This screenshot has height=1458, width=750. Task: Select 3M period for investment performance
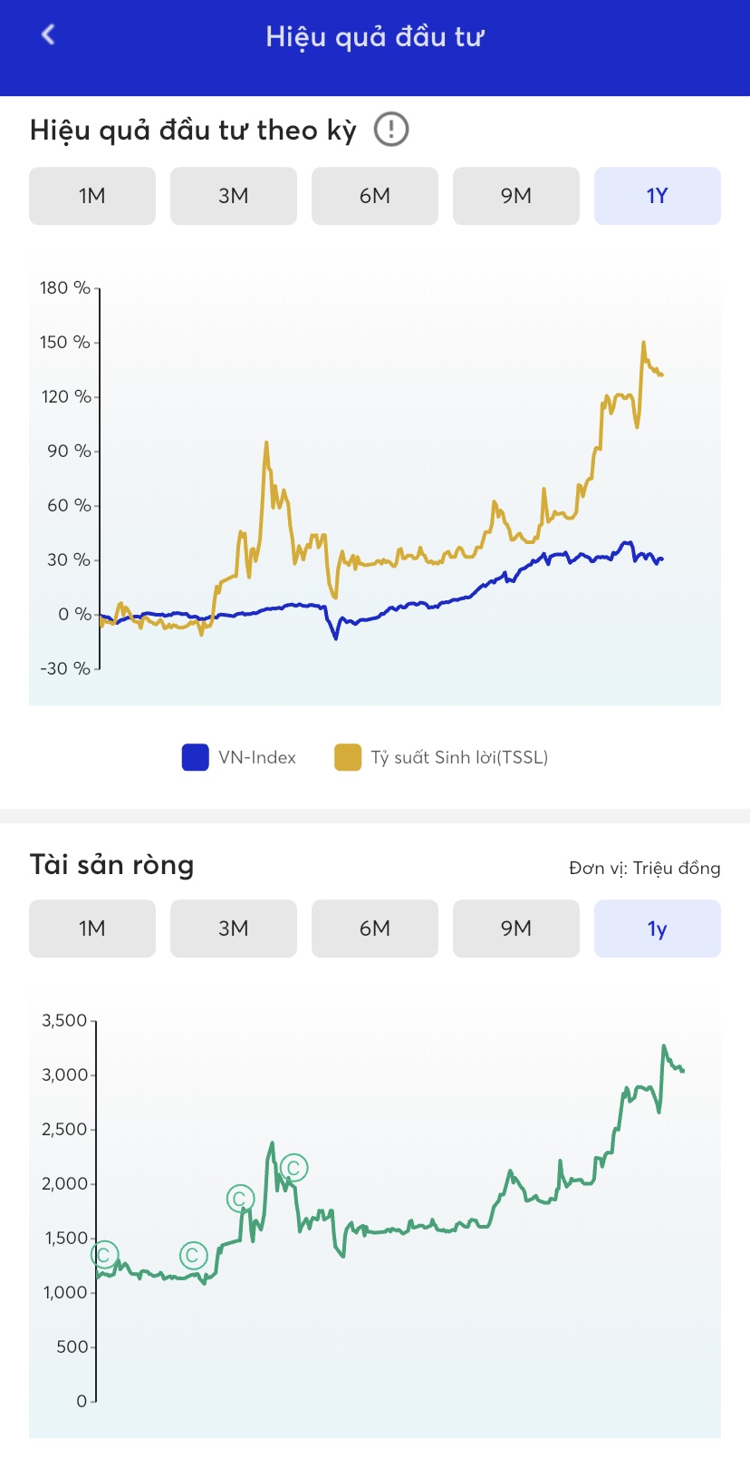coord(234,196)
